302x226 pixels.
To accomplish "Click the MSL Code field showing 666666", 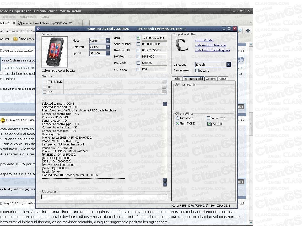I will [x=154, y=63].
